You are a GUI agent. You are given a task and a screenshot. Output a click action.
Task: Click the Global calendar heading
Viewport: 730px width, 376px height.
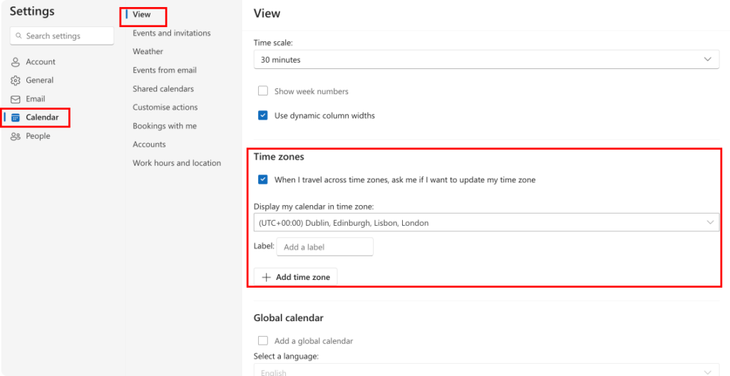point(289,318)
